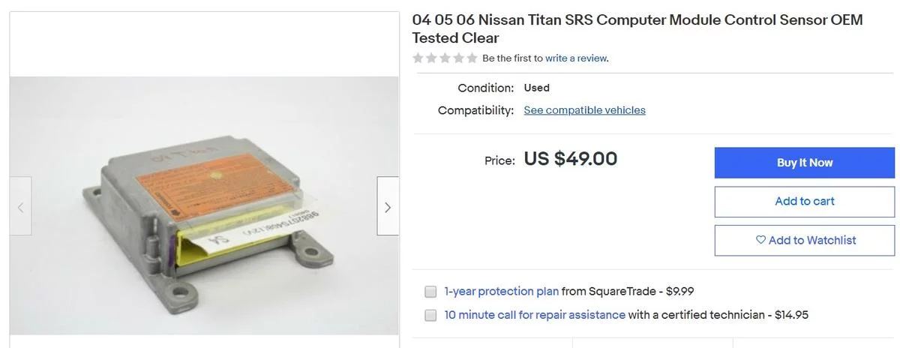Open the 1-year protection plan details link
The image size is (900, 348).
[501, 292]
